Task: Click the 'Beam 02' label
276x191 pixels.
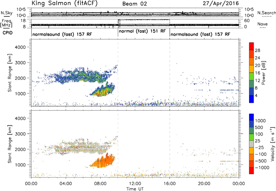Action: 135,4
